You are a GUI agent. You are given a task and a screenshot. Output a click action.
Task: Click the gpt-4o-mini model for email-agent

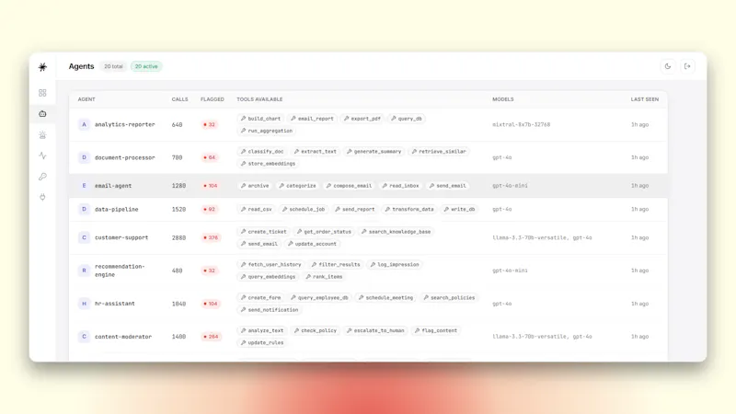(x=510, y=186)
